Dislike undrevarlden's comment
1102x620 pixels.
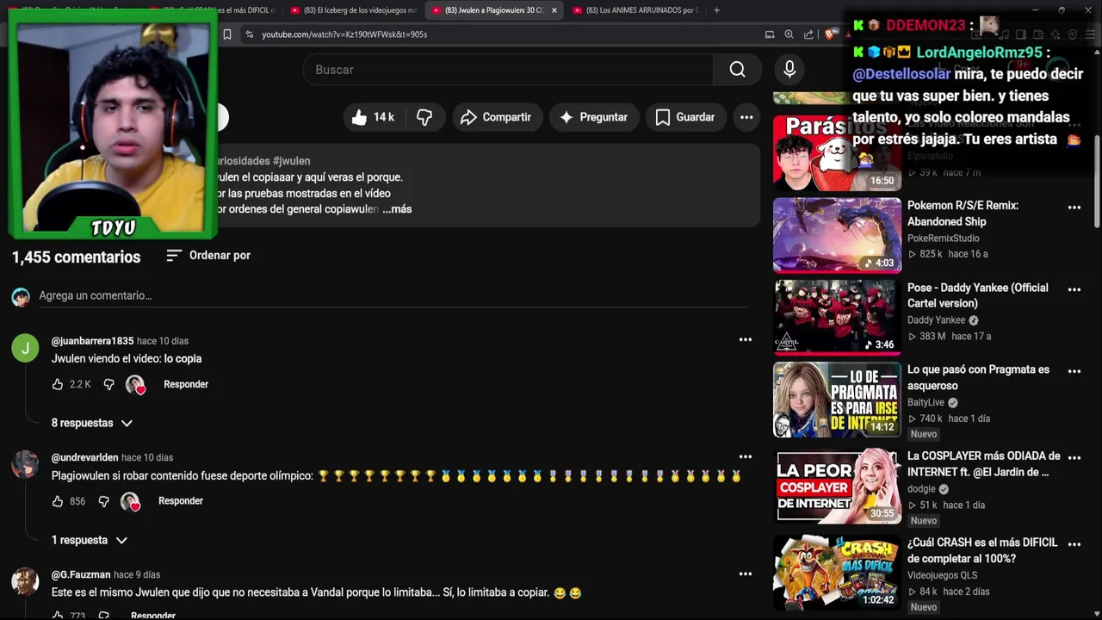pyautogui.click(x=103, y=501)
